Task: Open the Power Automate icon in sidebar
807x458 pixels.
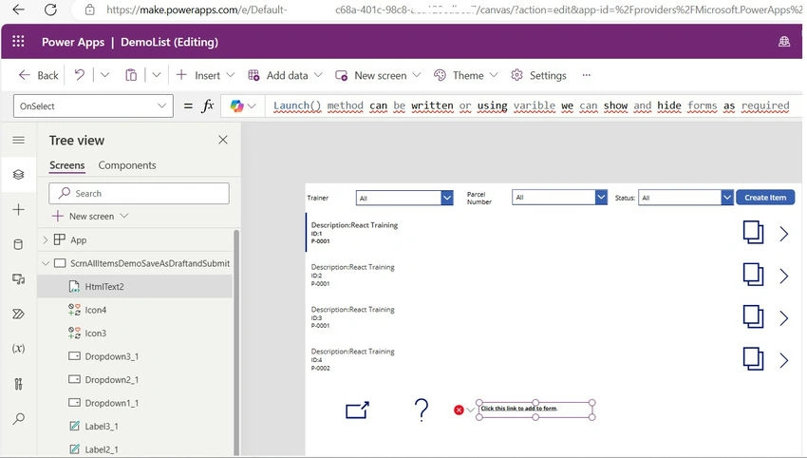Action: (19, 314)
